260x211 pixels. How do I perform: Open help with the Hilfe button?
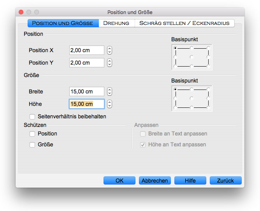pyautogui.click(x=190, y=181)
